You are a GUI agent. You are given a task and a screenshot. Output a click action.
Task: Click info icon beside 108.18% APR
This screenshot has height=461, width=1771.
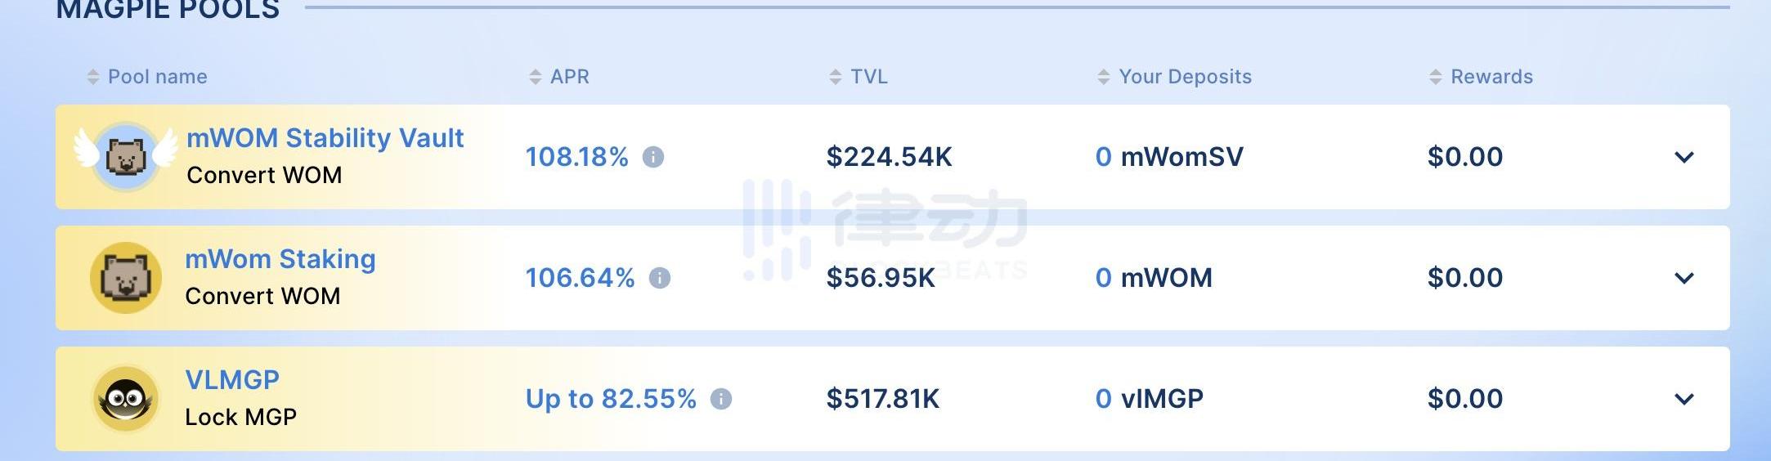[x=653, y=157]
